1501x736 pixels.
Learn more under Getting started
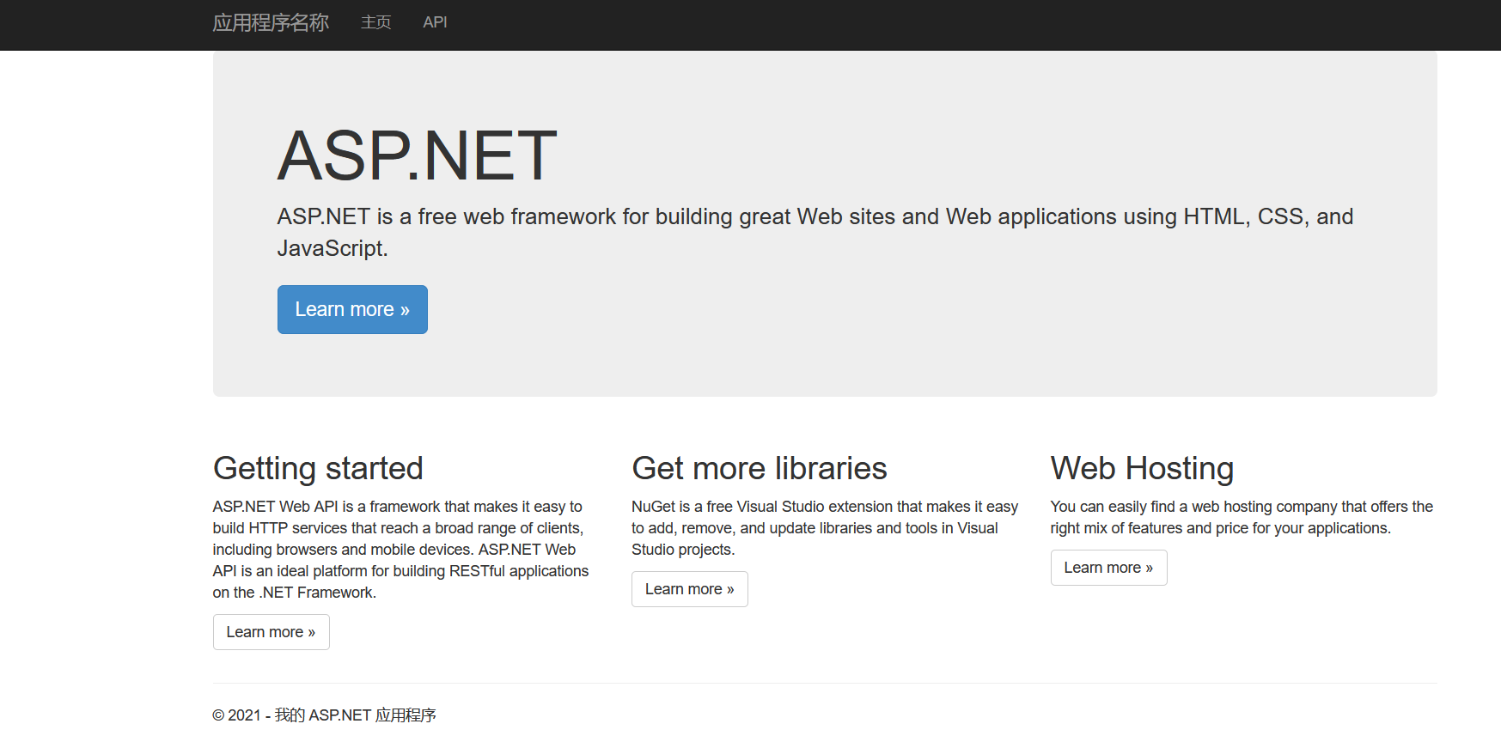click(x=271, y=632)
